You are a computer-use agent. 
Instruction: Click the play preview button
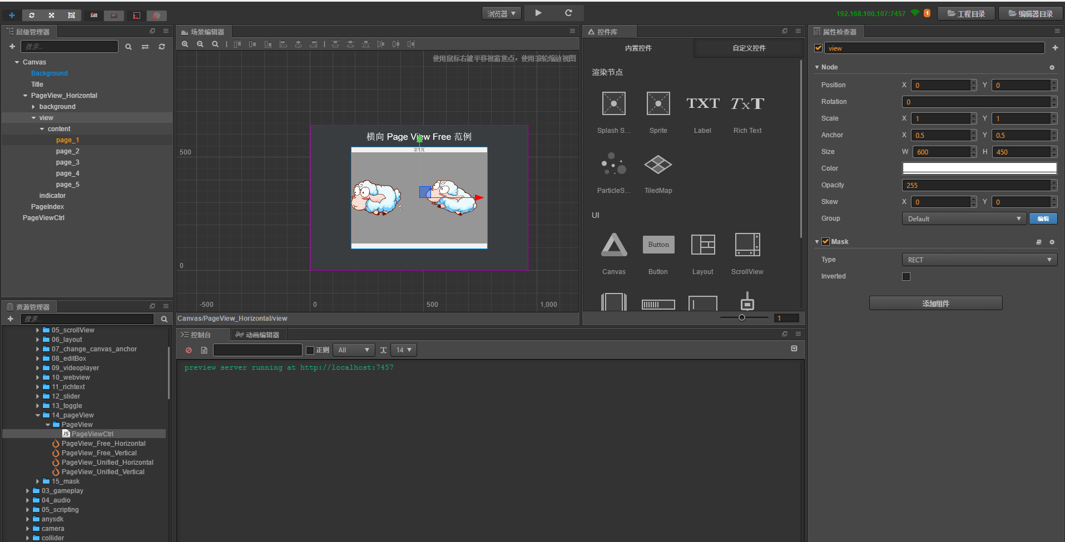(538, 13)
